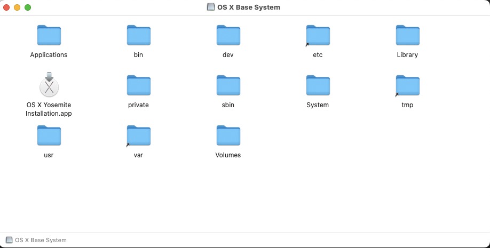Select the bin folder icon
490x248 pixels.
(138, 35)
